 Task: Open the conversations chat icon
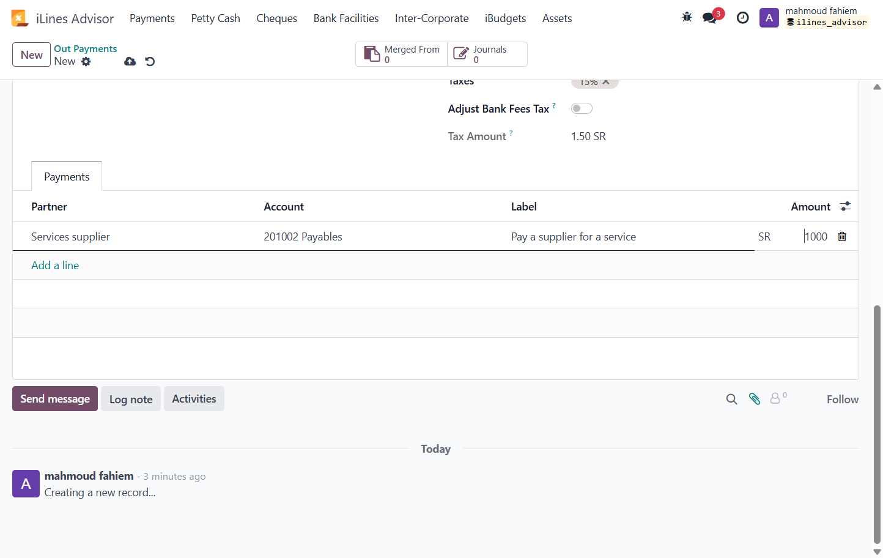pyautogui.click(x=709, y=18)
